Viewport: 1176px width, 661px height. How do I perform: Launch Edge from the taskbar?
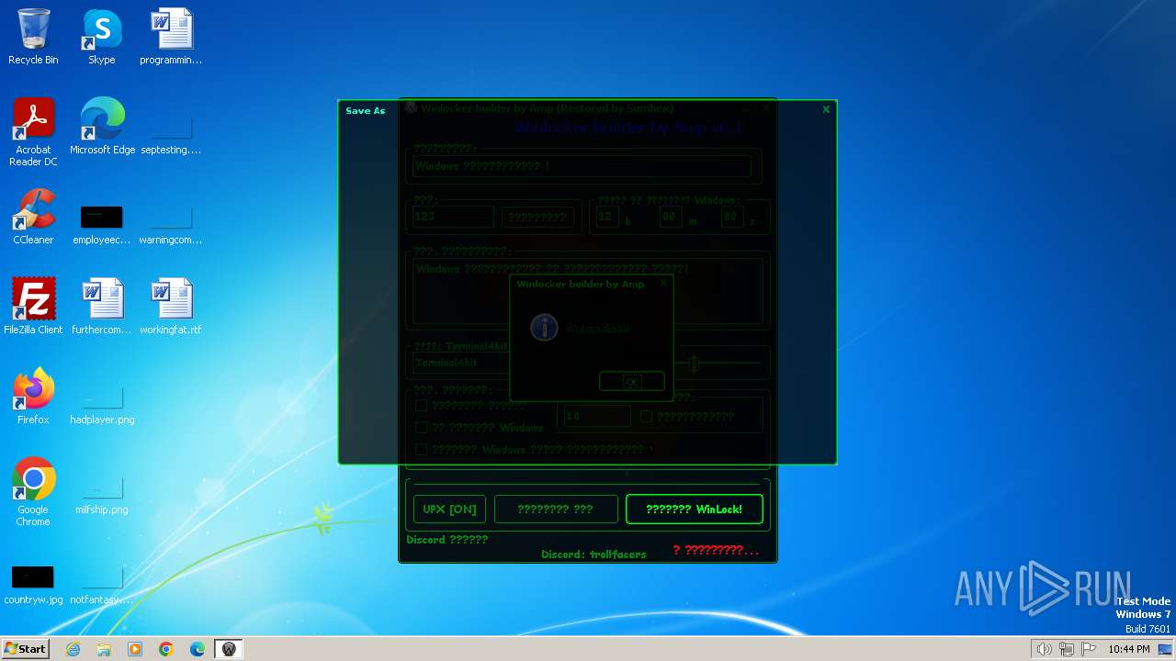[x=198, y=649]
